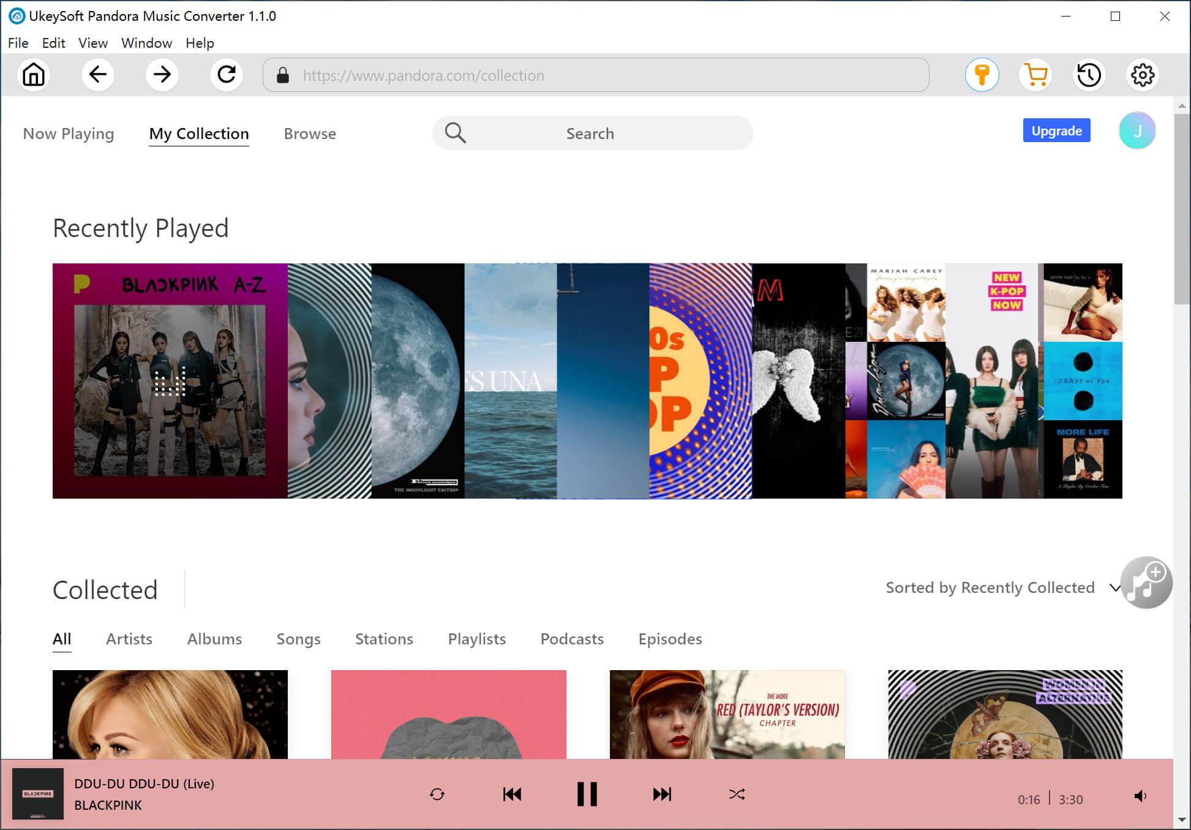Click the Upgrade button
Image resolution: width=1191 pixels, height=830 pixels.
click(1056, 130)
